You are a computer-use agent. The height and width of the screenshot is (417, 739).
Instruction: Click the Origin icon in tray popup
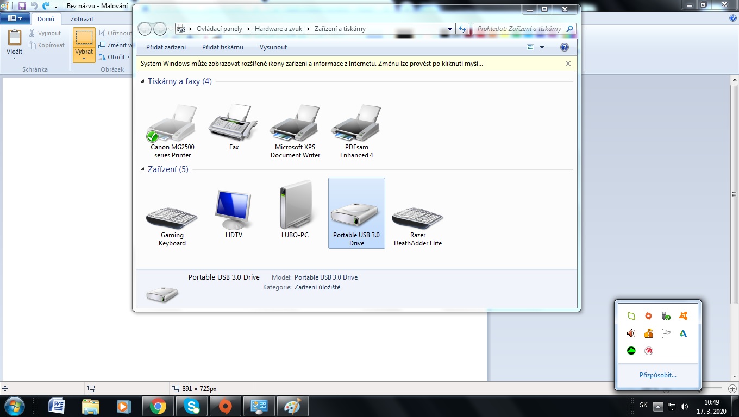[x=648, y=316]
